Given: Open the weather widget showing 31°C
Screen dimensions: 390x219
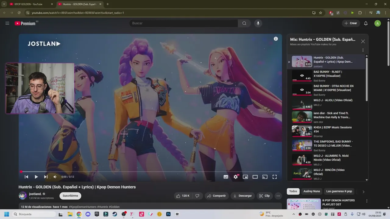Looking at the screenshot, I should 271,214.
